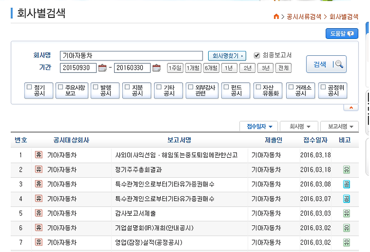The image size is (370, 252).
Task: Click 회사별검색 breadcrumb link
Action: tap(344, 16)
